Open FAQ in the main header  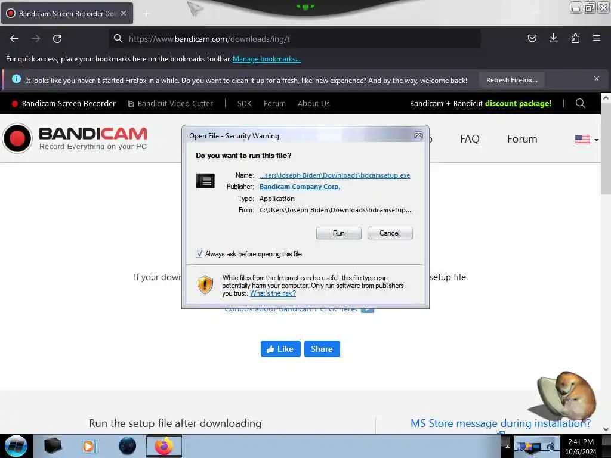470,139
